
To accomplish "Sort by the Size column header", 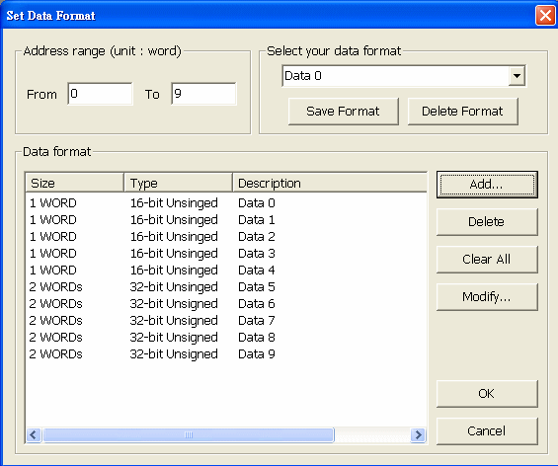I will pyautogui.click(x=75, y=183).
